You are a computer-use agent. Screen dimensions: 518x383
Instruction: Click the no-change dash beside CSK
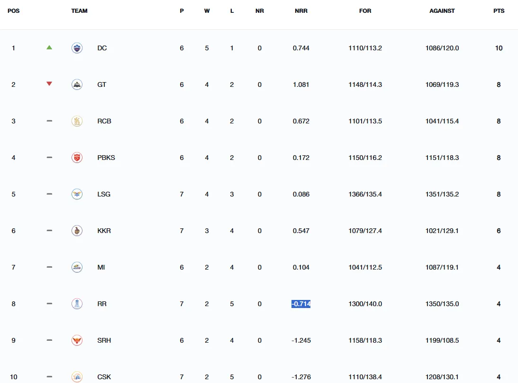pos(49,377)
